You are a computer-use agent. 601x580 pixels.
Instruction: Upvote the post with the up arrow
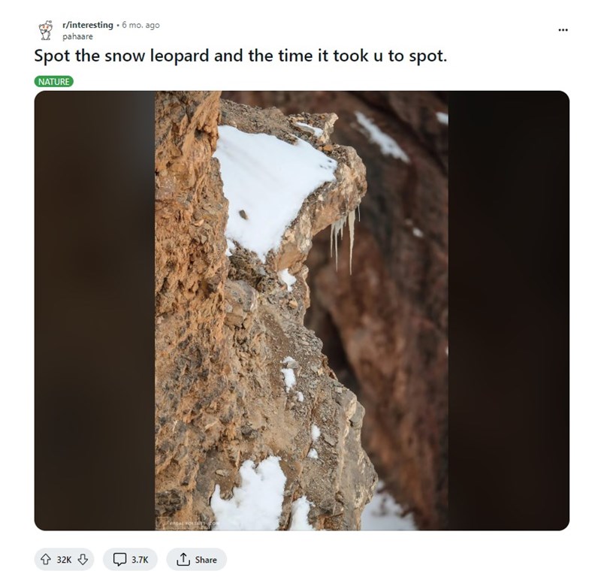point(46,559)
